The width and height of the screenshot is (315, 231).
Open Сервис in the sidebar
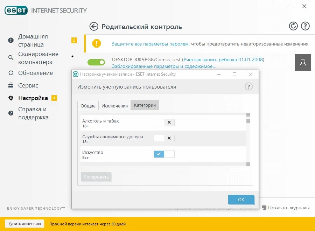click(x=28, y=85)
